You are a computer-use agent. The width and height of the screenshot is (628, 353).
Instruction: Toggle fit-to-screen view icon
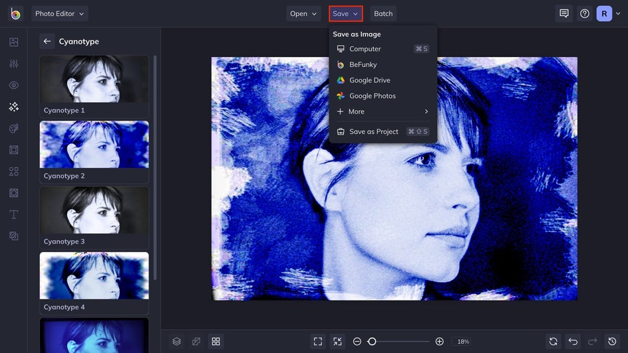coord(318,341)
